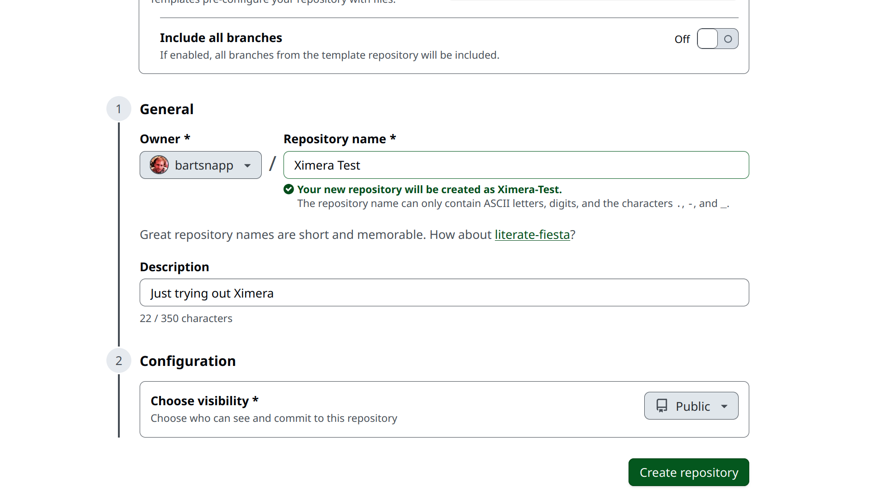Click the Owner dropdown caret arrow
The image size is (888, 499).
(247, 166)
